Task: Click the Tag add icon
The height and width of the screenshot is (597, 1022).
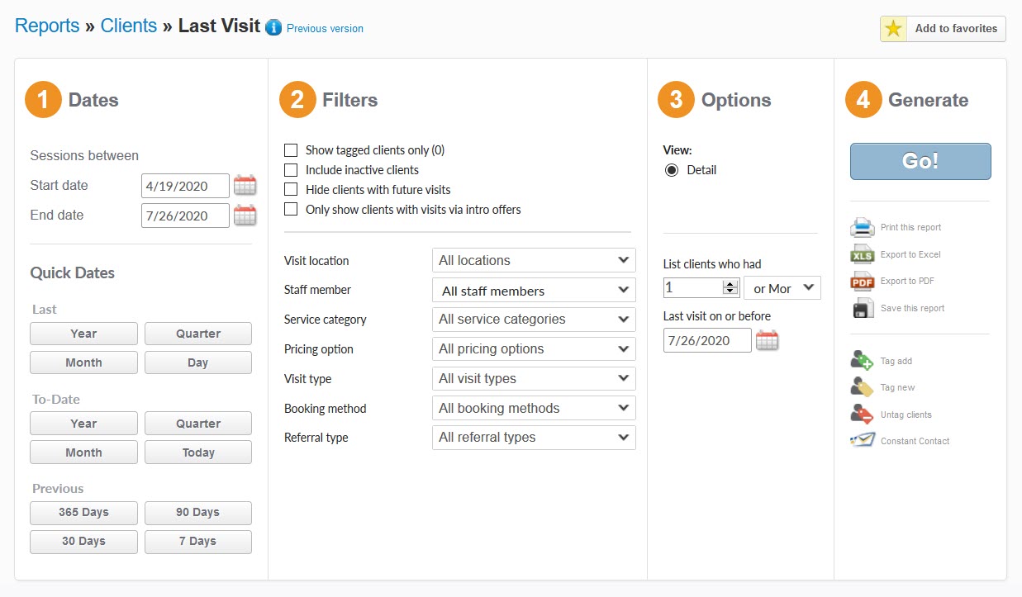Action: 863,361
